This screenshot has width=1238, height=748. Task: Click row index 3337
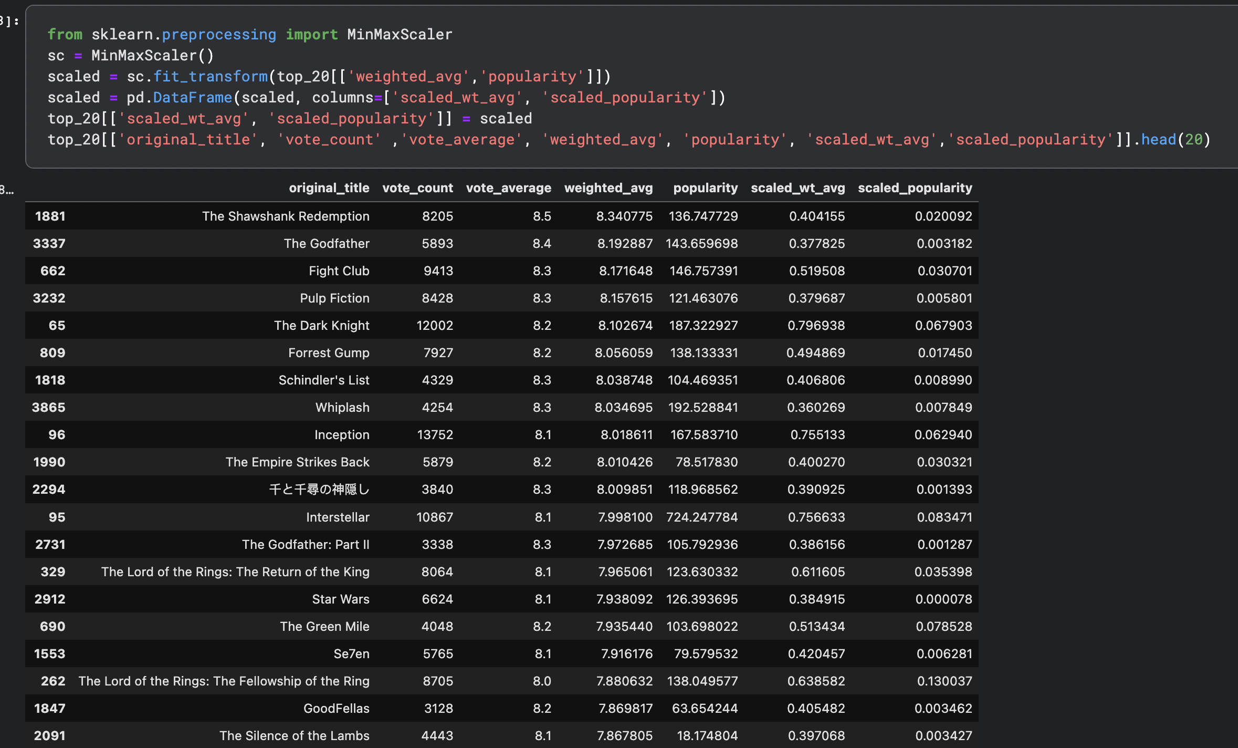coord(49,243)
